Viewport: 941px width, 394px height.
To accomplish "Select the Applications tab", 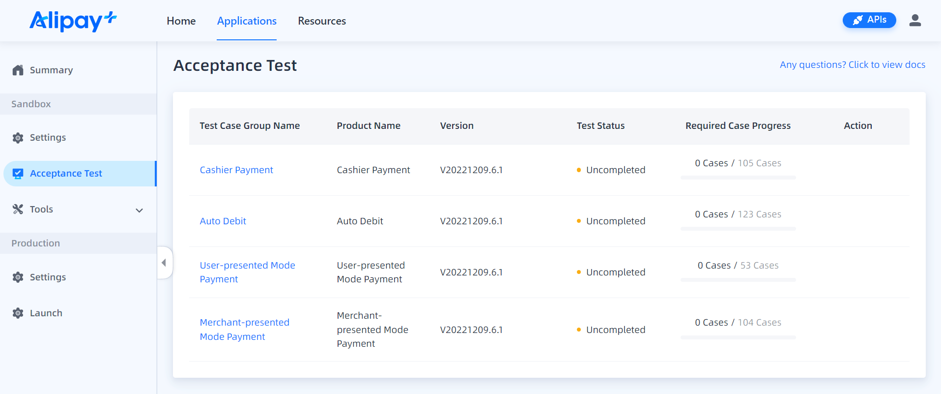I will (x=247, y=21).
